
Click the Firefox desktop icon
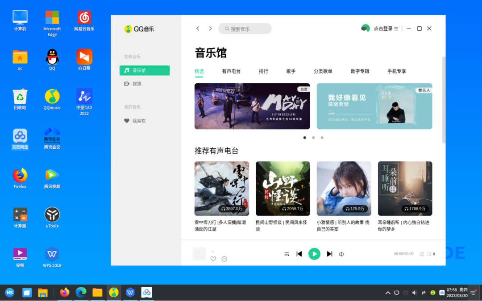(20, 178)
